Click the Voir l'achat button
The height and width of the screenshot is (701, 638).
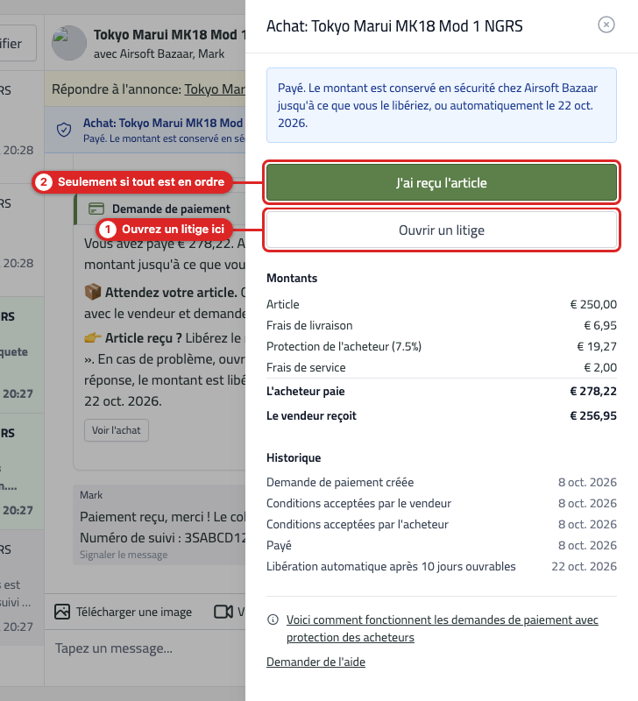click(x=117, y=430)
